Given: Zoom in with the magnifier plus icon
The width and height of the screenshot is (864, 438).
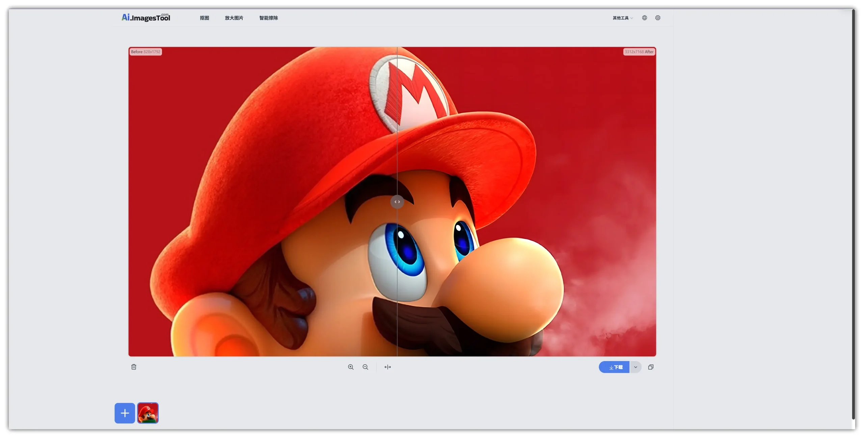Looking at the screenshot, I should (351, 367).
